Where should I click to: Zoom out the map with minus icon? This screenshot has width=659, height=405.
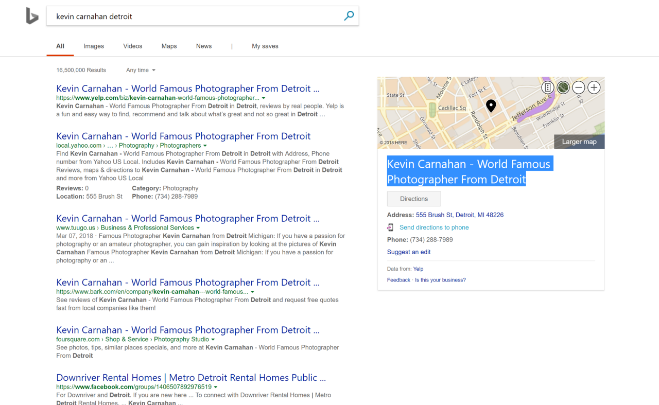click(x=579, y=87)
